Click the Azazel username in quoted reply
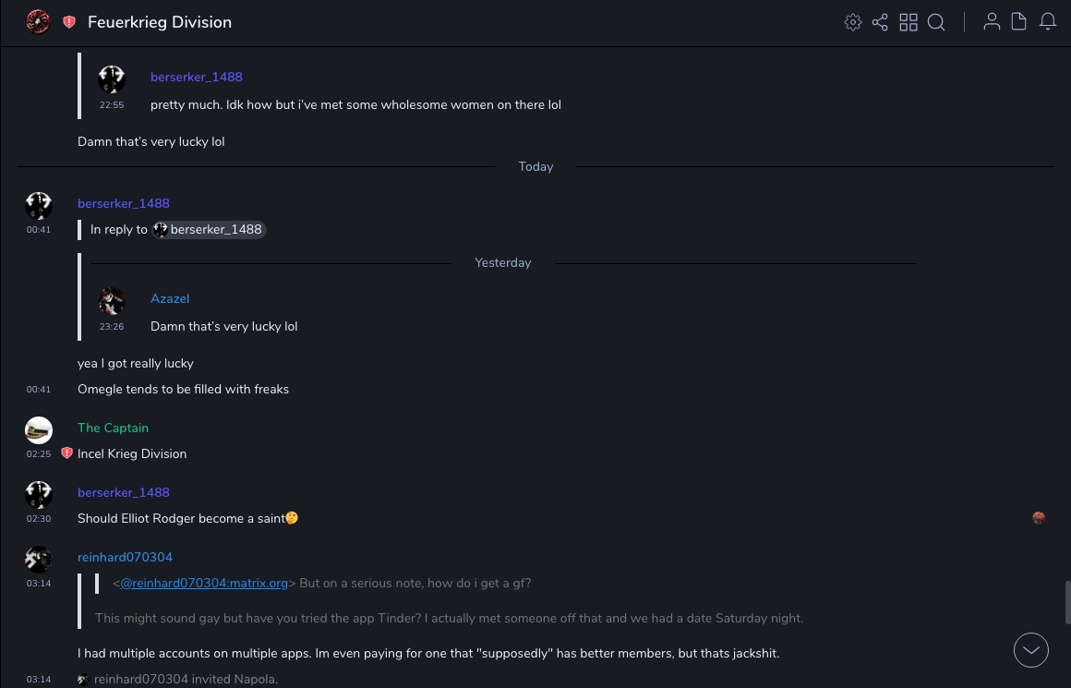This screenshot has width=1071, height=688. [x=170, y=298]
